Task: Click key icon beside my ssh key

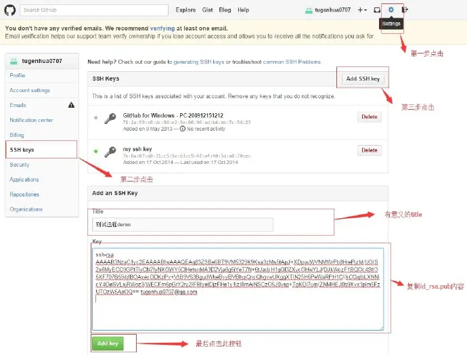Action: [110, 152]
